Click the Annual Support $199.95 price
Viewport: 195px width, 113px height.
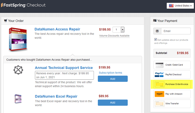(x=105, y=67)
